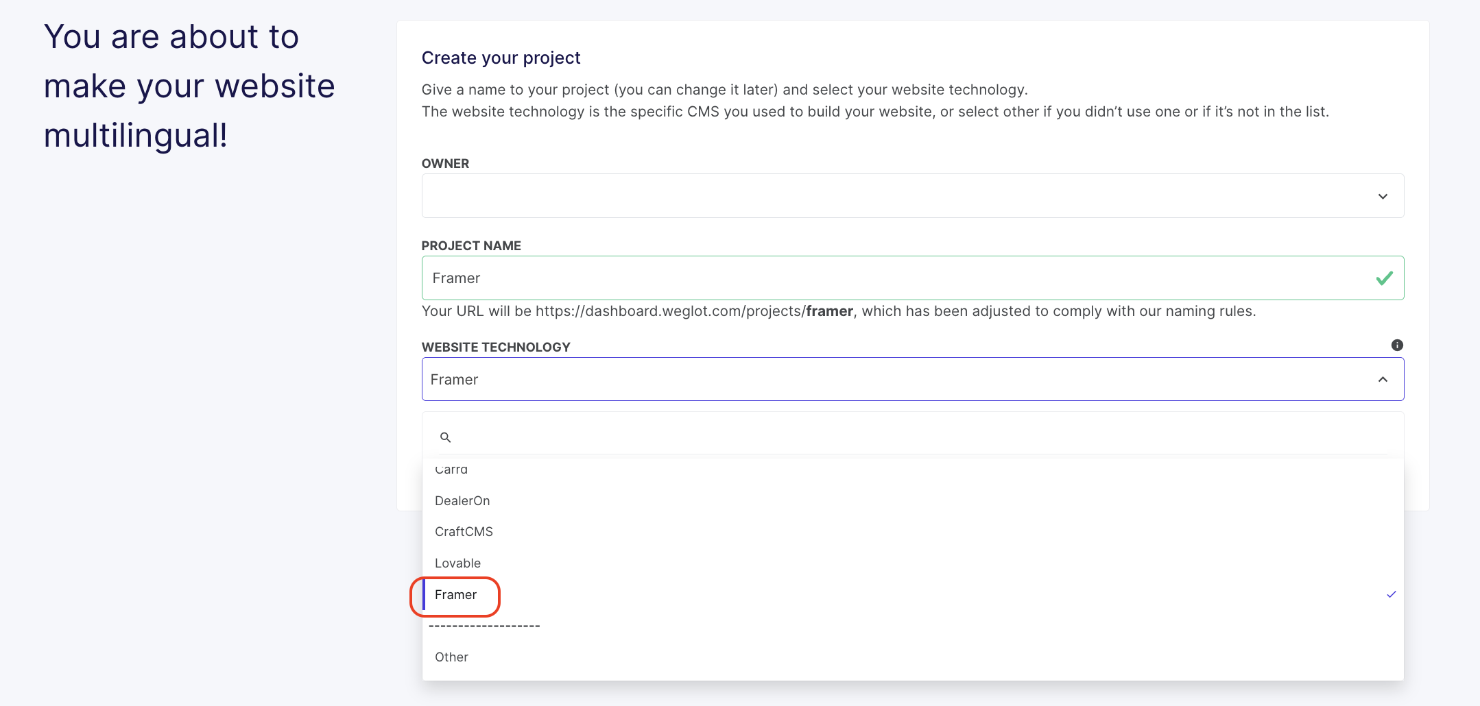This screenshot has width=1480, height=706.
Task: Choose the Framer option in the list
Action: tap(913, 594)
